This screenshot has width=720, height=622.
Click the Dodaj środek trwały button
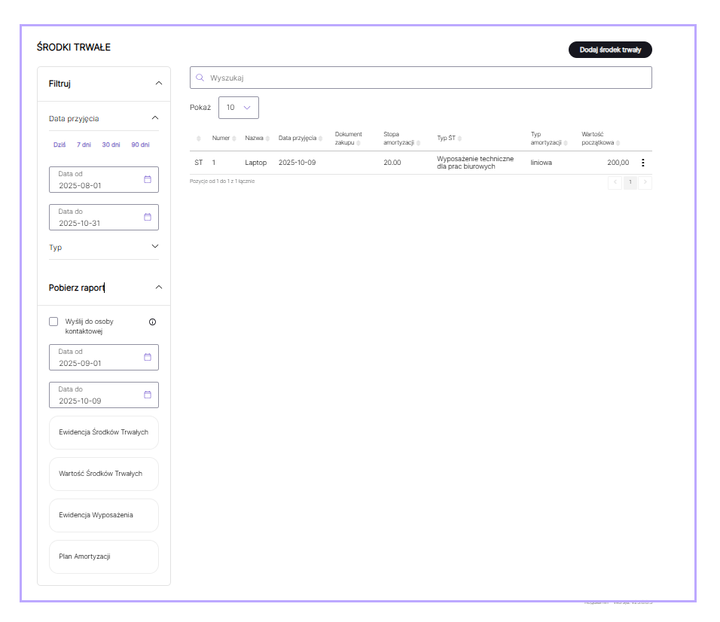(610, 50)
